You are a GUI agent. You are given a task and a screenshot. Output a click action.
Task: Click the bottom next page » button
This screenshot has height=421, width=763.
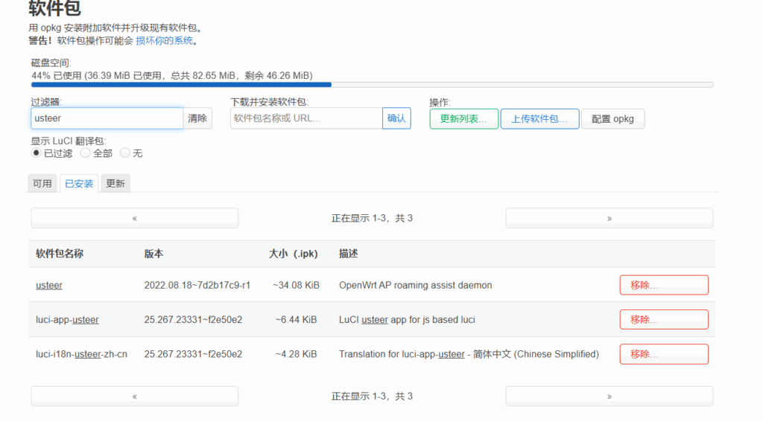tap(609, 396)
